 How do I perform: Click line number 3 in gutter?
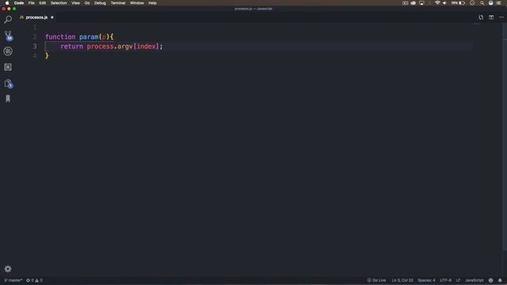(35, 46)
